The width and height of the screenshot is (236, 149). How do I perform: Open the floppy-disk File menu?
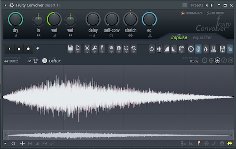pos(70,49)
